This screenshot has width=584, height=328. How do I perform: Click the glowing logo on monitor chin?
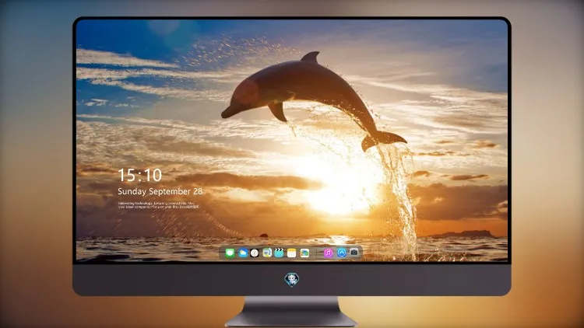(292, 280)
